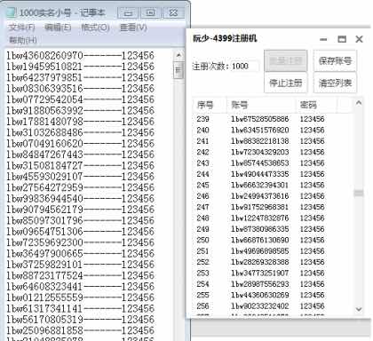Click Notepad line lbw31508184727
This screenshot has width=373, height=341.
(x=81, y=165)
